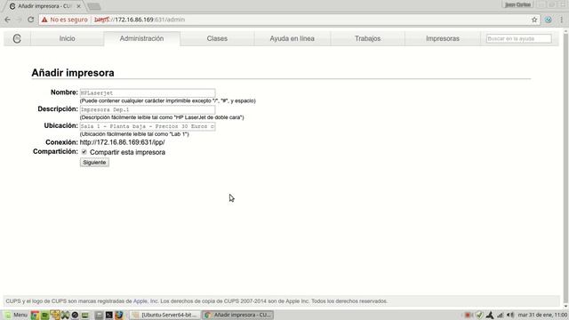Open the clock showing mar 31 de ene
Screen dimensions: 569x320
tap(542, 315)
